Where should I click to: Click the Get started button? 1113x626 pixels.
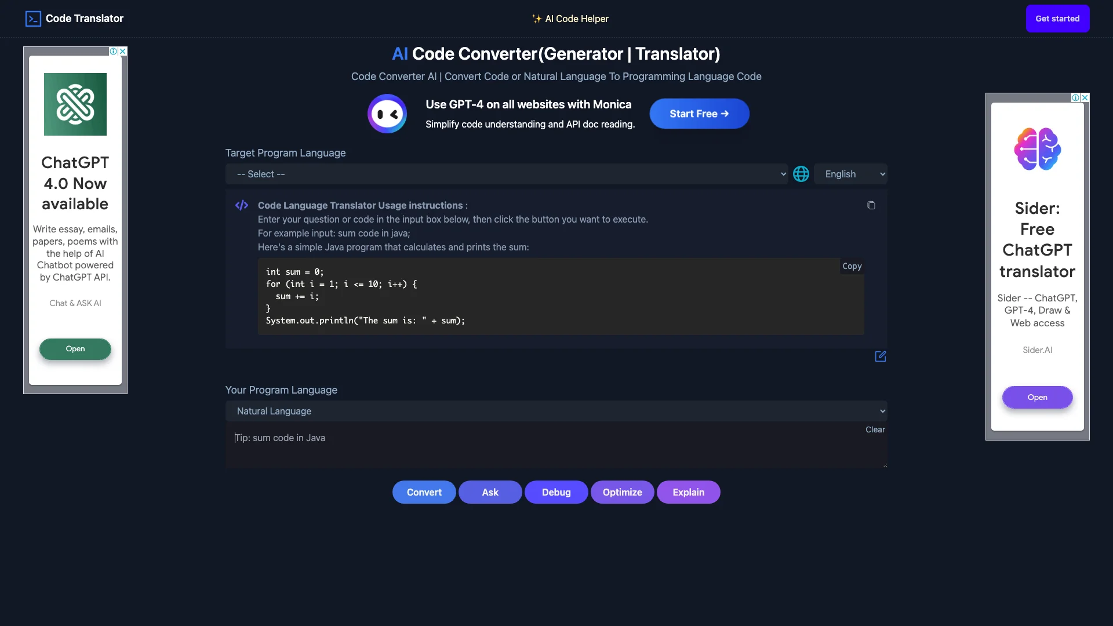tap(1057, 19)
